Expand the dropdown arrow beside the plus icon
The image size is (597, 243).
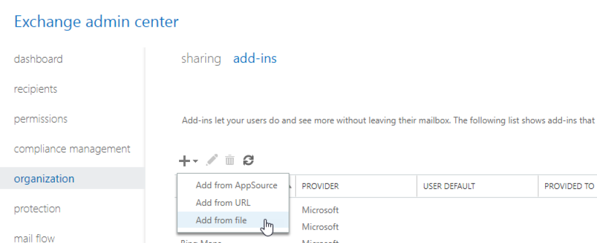point(196,161)
